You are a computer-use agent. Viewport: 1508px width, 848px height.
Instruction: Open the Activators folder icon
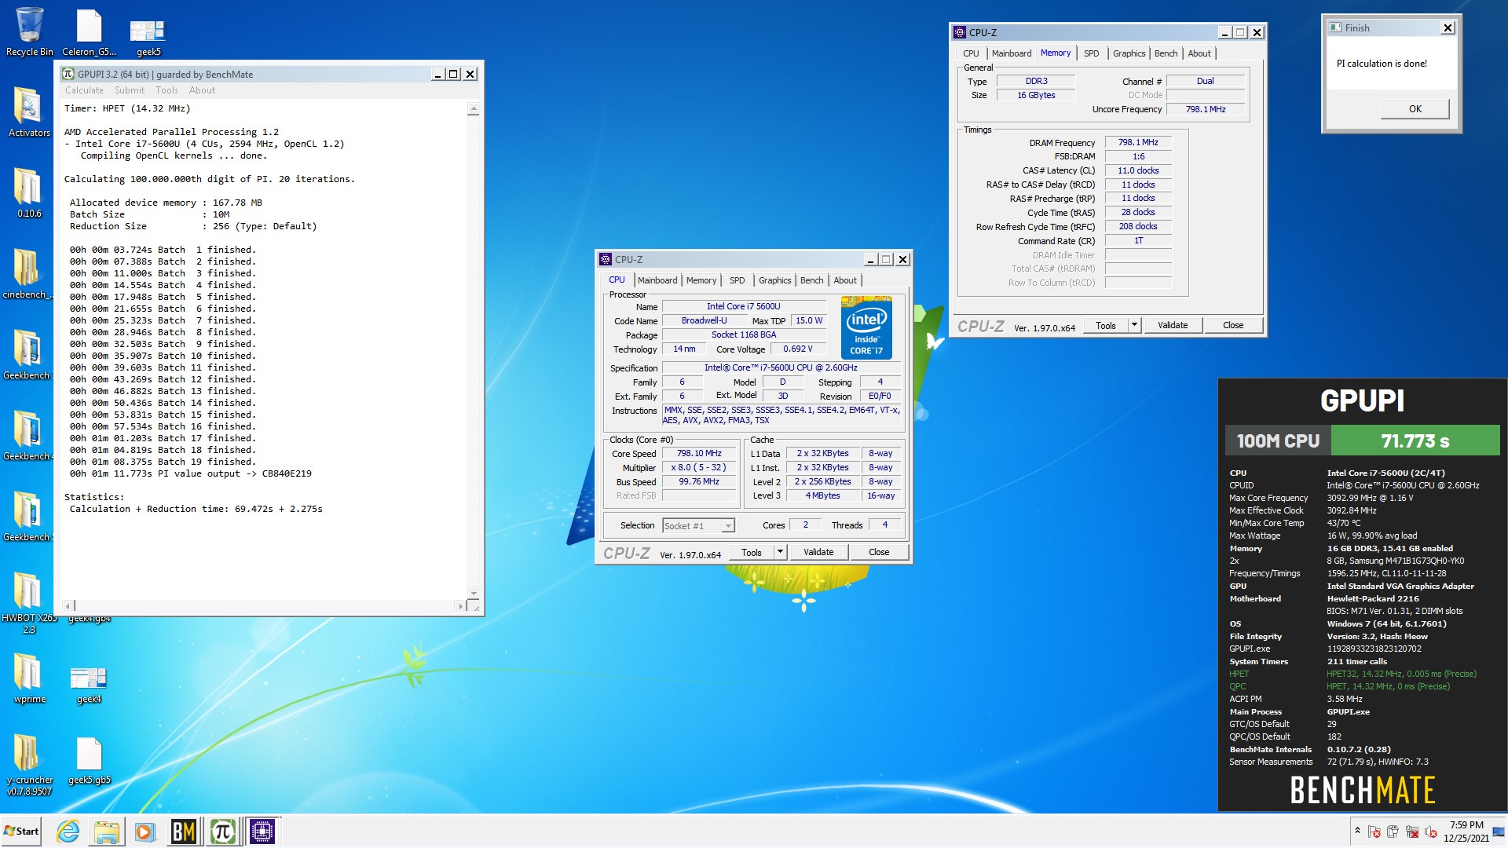pos(29,111)
